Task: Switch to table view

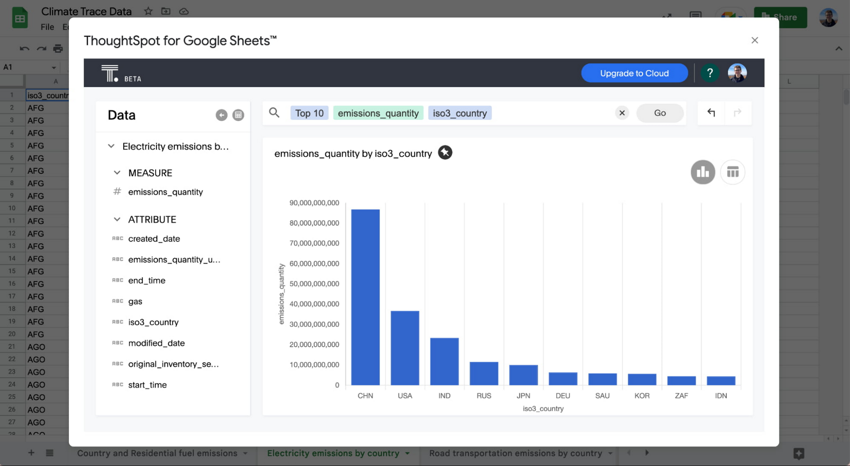Action: (733, 172)
